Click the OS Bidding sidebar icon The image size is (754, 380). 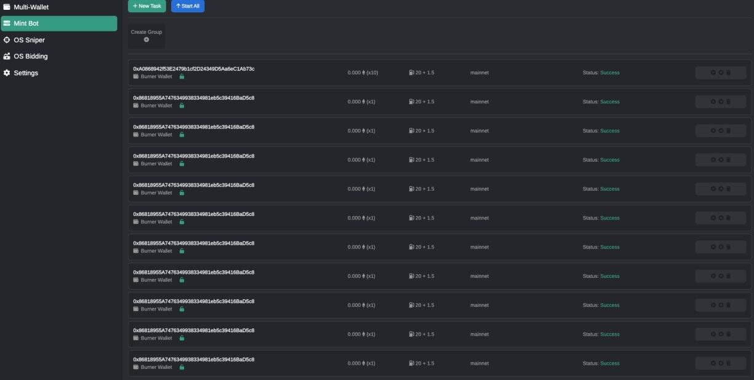pos(7,56)
